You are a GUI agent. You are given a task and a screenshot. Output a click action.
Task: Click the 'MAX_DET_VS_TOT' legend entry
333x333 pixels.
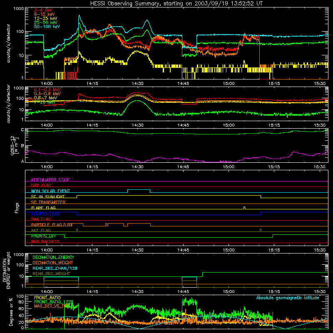[x=52, y=306]
